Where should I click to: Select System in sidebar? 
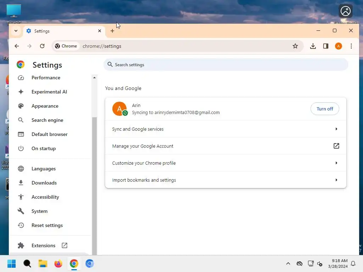[x=39, y=211]
